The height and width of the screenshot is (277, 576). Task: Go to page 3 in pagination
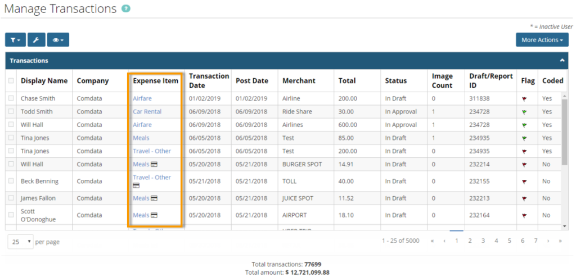[x=483, y=240]
